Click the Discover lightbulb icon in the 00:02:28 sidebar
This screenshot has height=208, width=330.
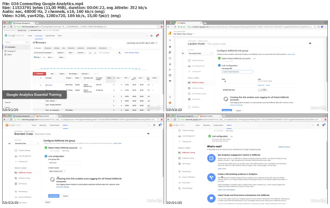[x=170, y=97]
